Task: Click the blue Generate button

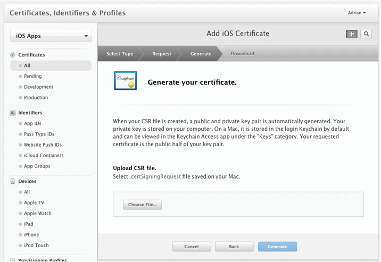Action: 277,247
